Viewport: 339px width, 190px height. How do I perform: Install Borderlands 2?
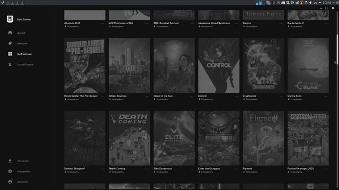click(295, 26)
